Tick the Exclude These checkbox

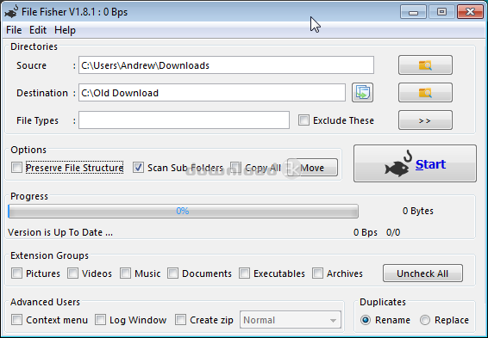coord(303,120)
